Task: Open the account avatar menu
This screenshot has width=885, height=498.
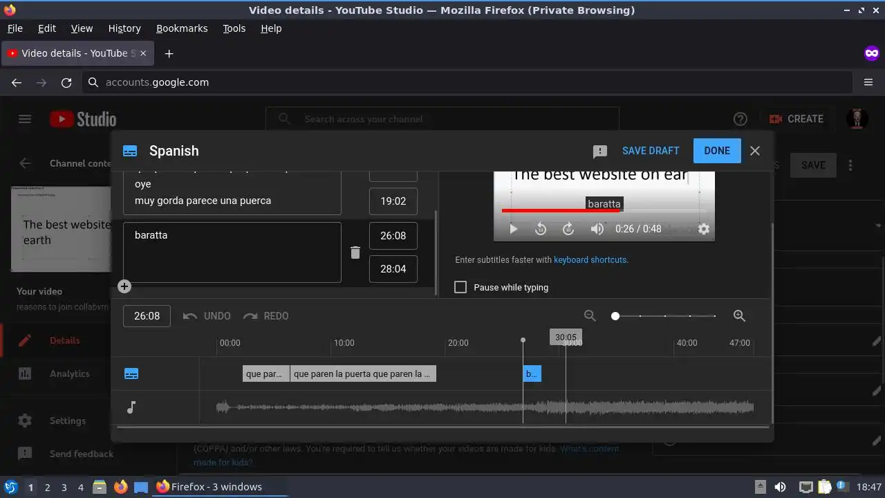Action: tap(857, 119)
